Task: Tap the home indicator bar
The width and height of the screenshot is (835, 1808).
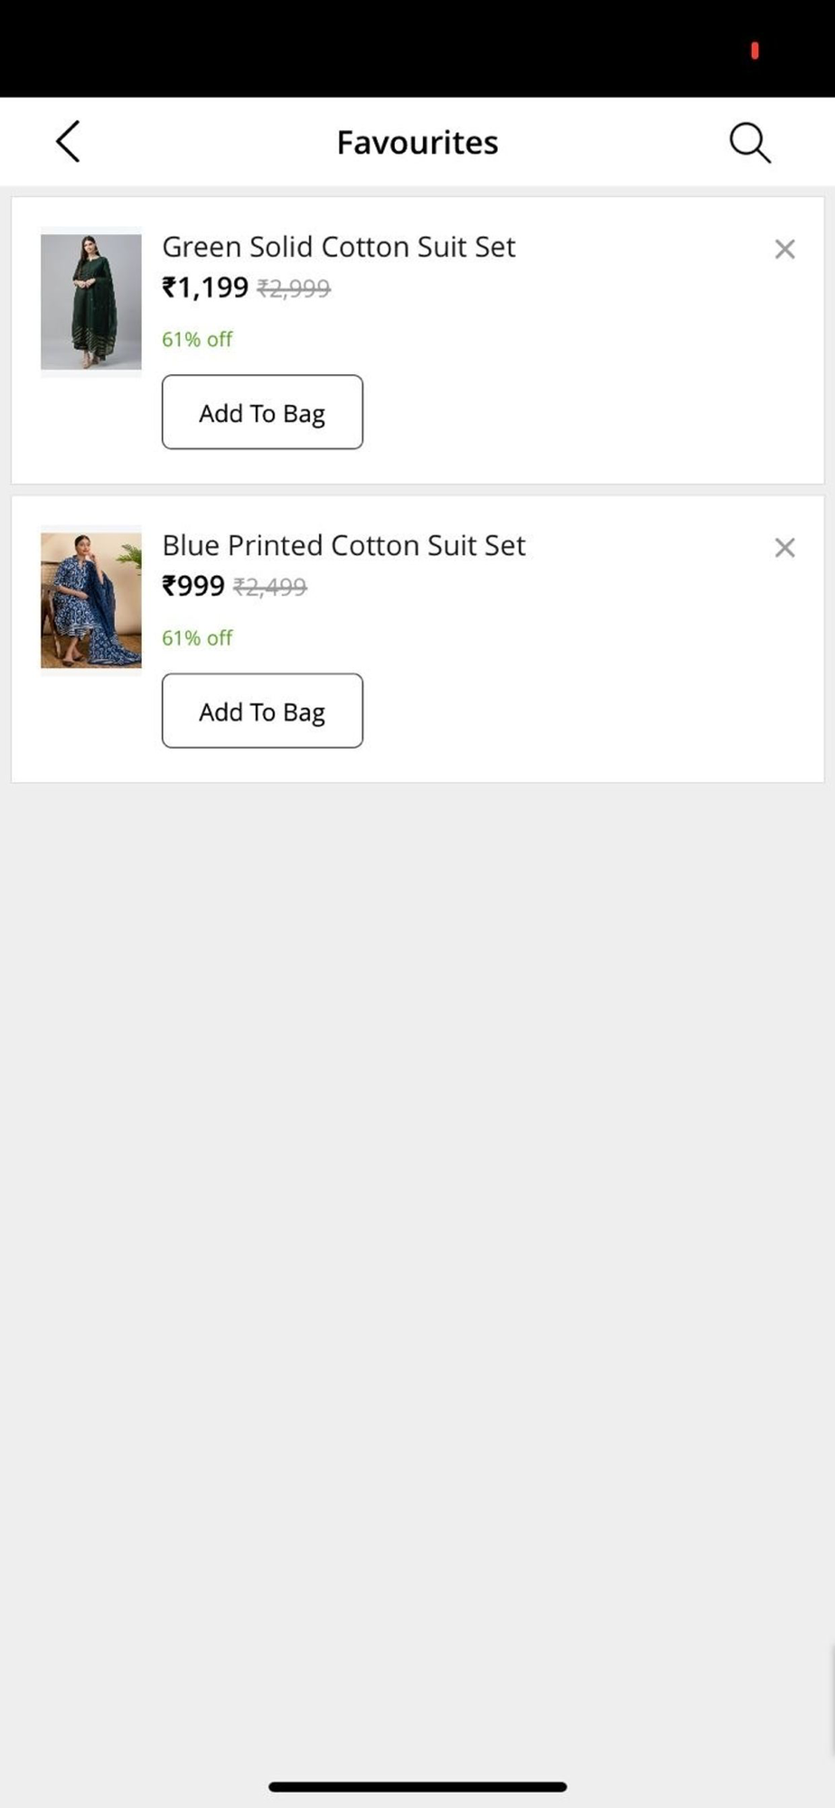Action: coord(417,1786)
